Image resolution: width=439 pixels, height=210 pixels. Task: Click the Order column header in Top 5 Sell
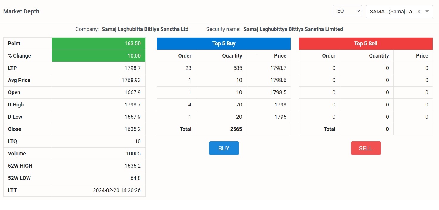point(329,56)
